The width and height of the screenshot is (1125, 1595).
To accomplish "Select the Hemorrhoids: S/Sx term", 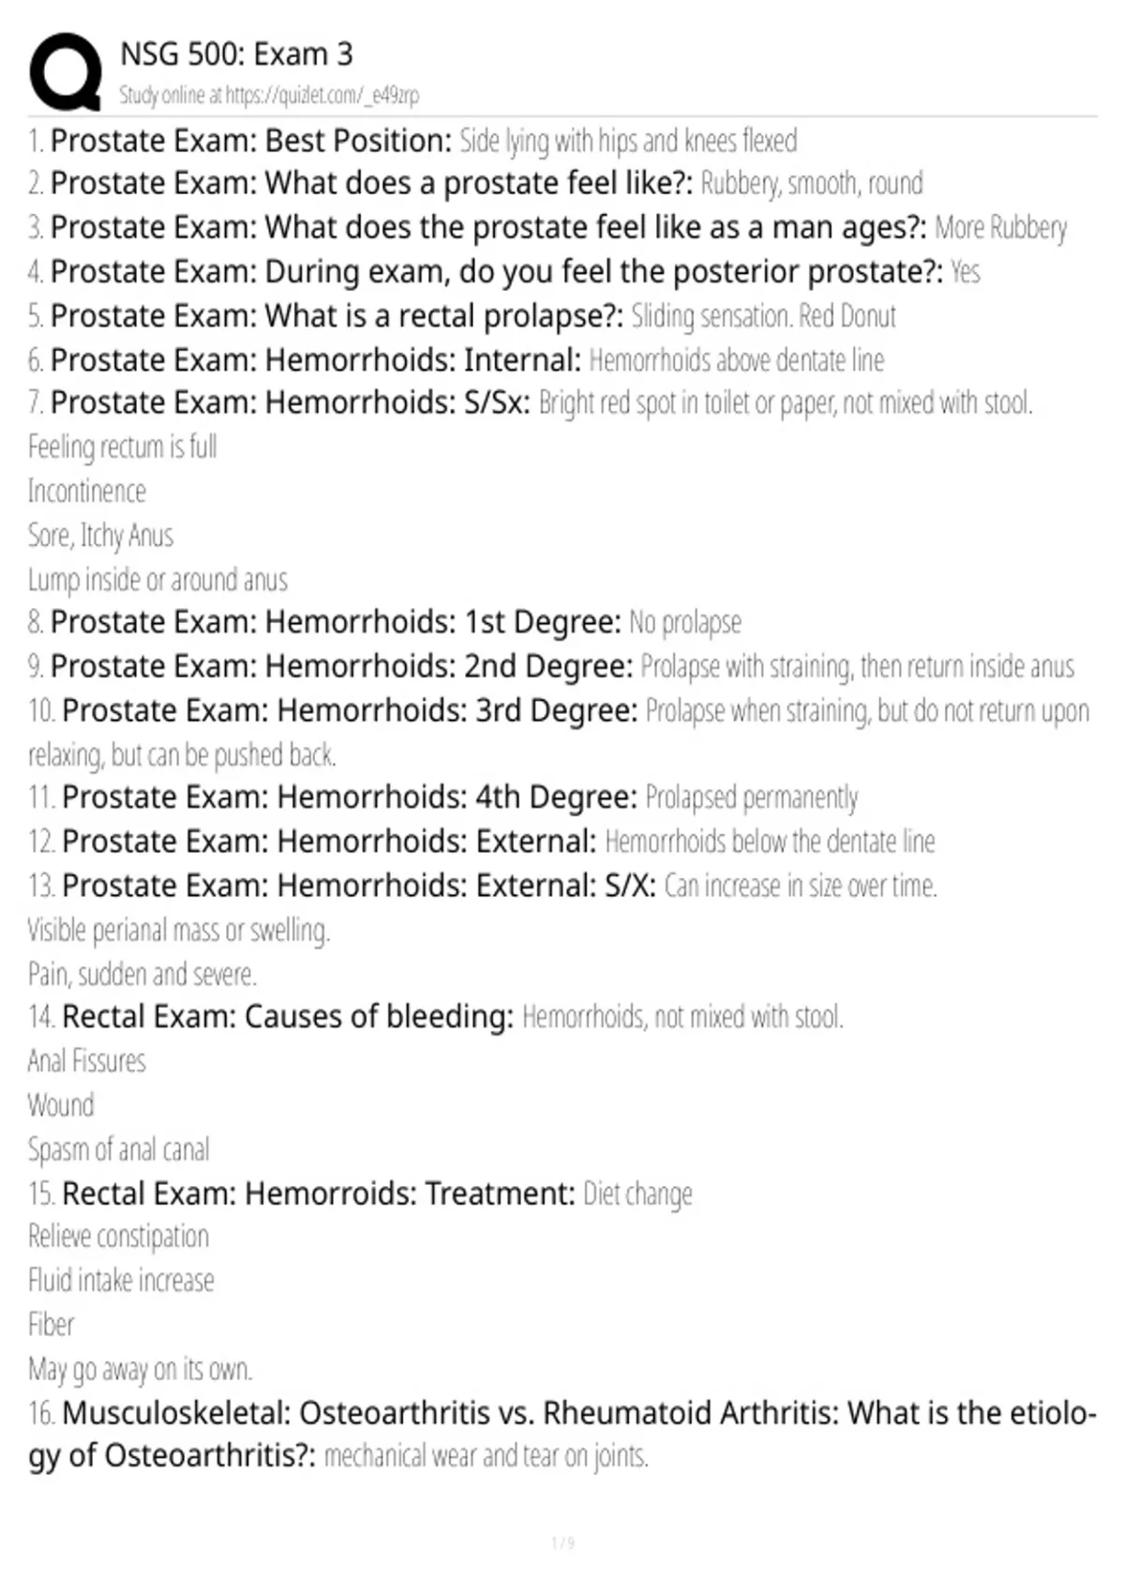I will coord(291,403).
